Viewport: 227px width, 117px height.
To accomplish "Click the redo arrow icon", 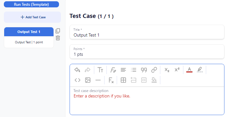I will pos(88,70).
